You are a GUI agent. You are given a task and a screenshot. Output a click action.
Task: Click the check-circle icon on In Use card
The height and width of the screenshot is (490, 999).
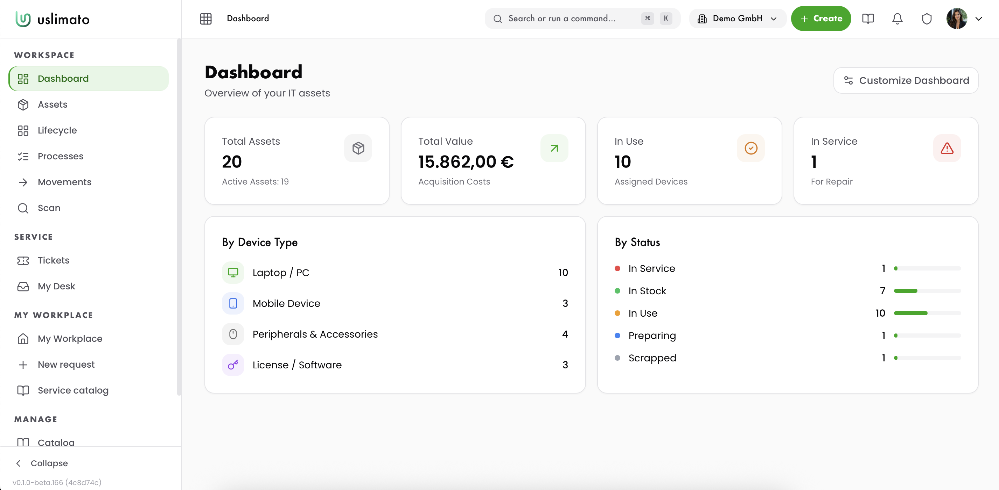750,148
